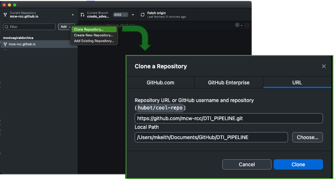The width and height of the screenshot is (334, 179).
Task: Click the #232 pull request badge
Action: (120, 15)
